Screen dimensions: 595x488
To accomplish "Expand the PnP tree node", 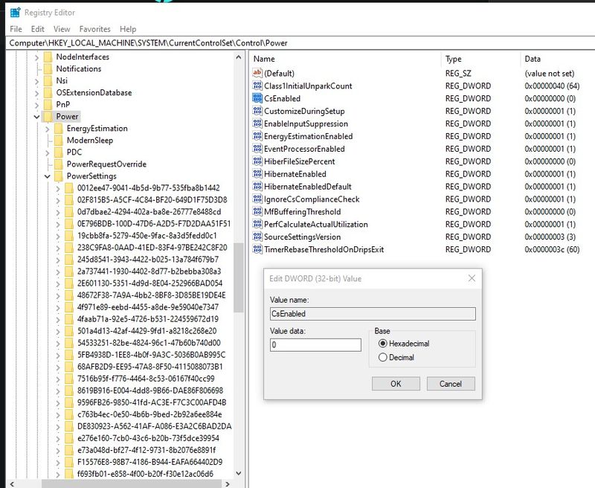I will tap(36, 105).
